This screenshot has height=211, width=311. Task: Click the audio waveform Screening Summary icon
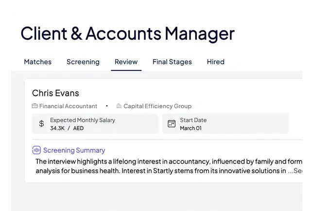coord(36,150)
